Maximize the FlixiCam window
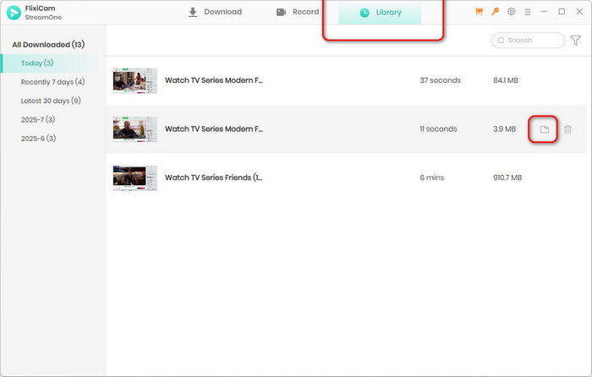 click(562, 12)
